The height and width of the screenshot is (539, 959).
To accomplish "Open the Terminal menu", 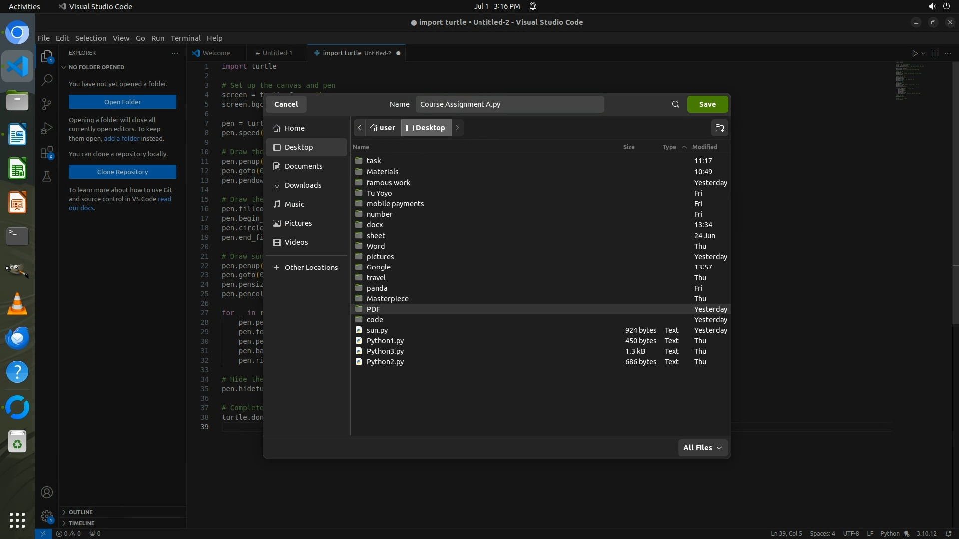I will 185,38.
